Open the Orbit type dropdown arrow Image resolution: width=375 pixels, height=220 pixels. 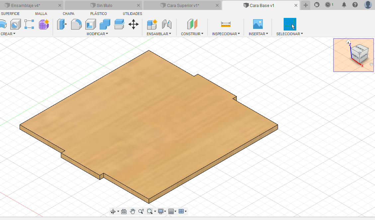pos(118,211)
